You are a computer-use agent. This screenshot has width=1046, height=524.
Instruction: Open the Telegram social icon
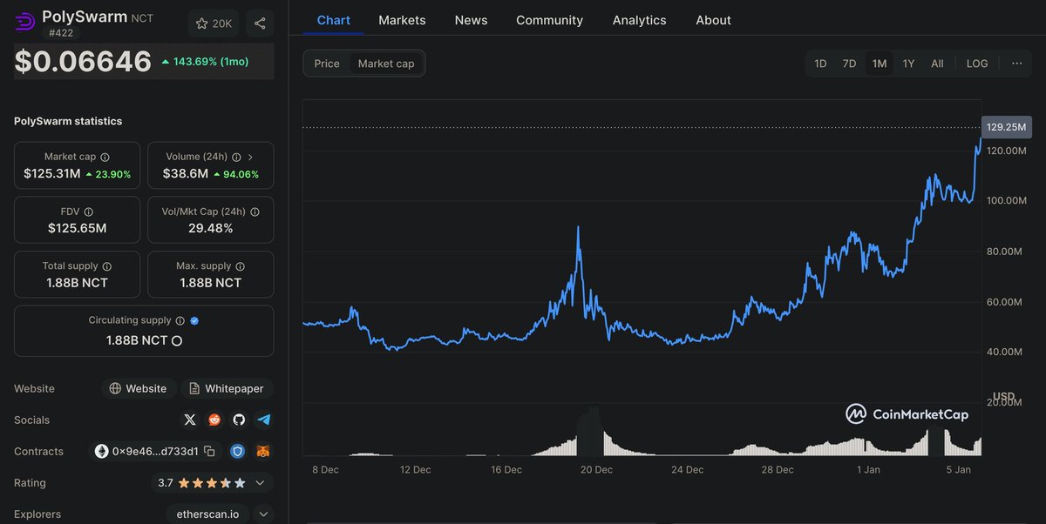pyautogui.click(x=263, y=420)
